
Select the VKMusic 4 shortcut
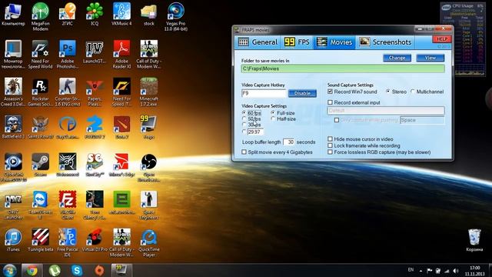(x=121, y=14)
